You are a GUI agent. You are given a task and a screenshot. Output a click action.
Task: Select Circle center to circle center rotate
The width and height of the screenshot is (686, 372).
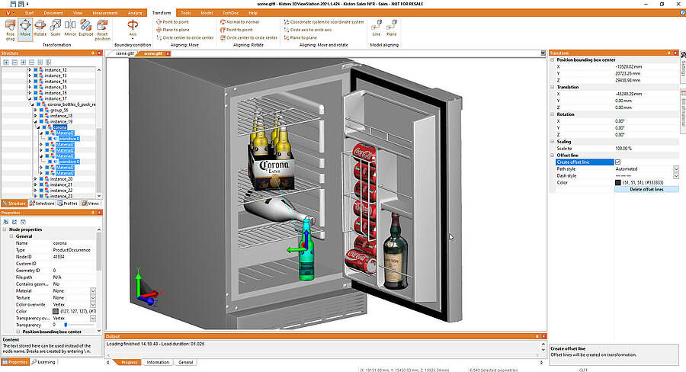248,37
